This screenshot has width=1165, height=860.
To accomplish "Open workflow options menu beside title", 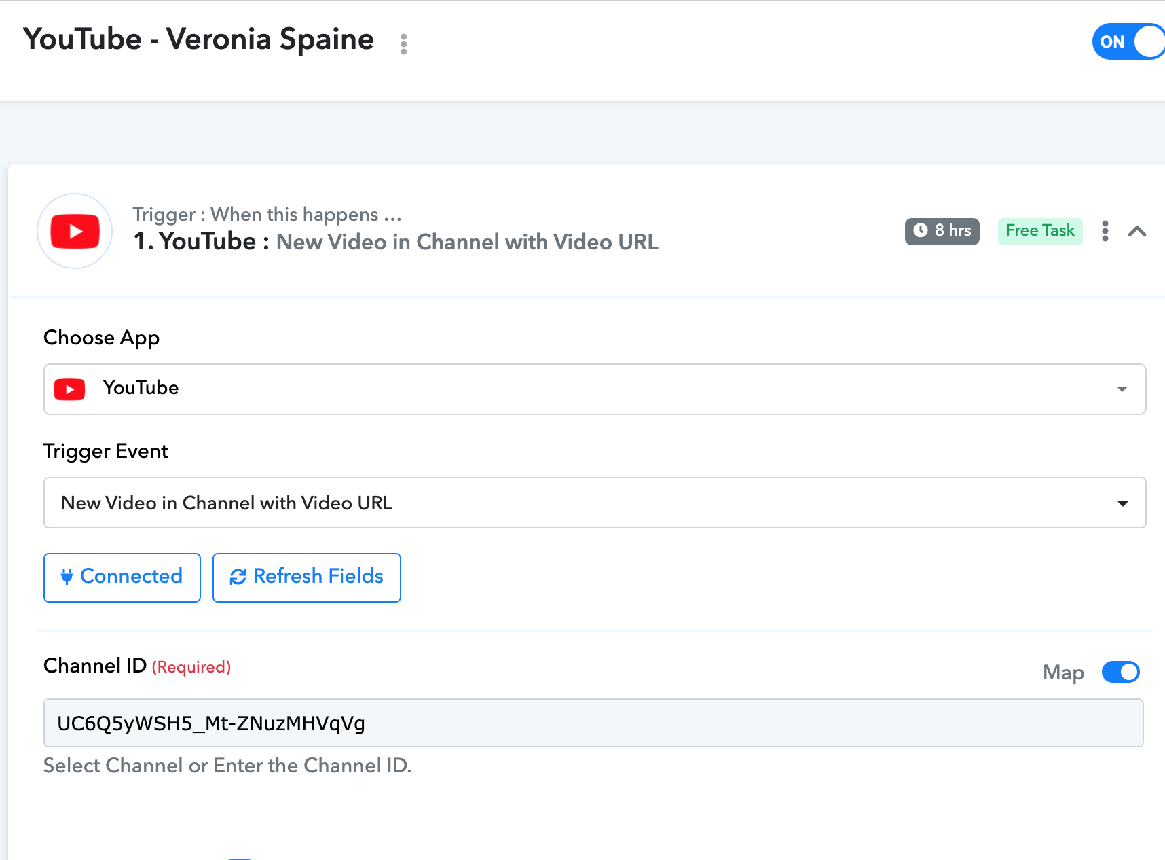I will coord(404,44).
